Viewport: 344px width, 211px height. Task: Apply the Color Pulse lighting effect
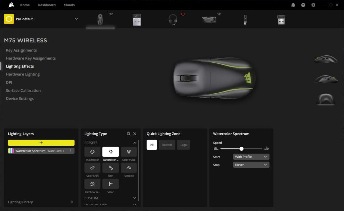point(129,152)
